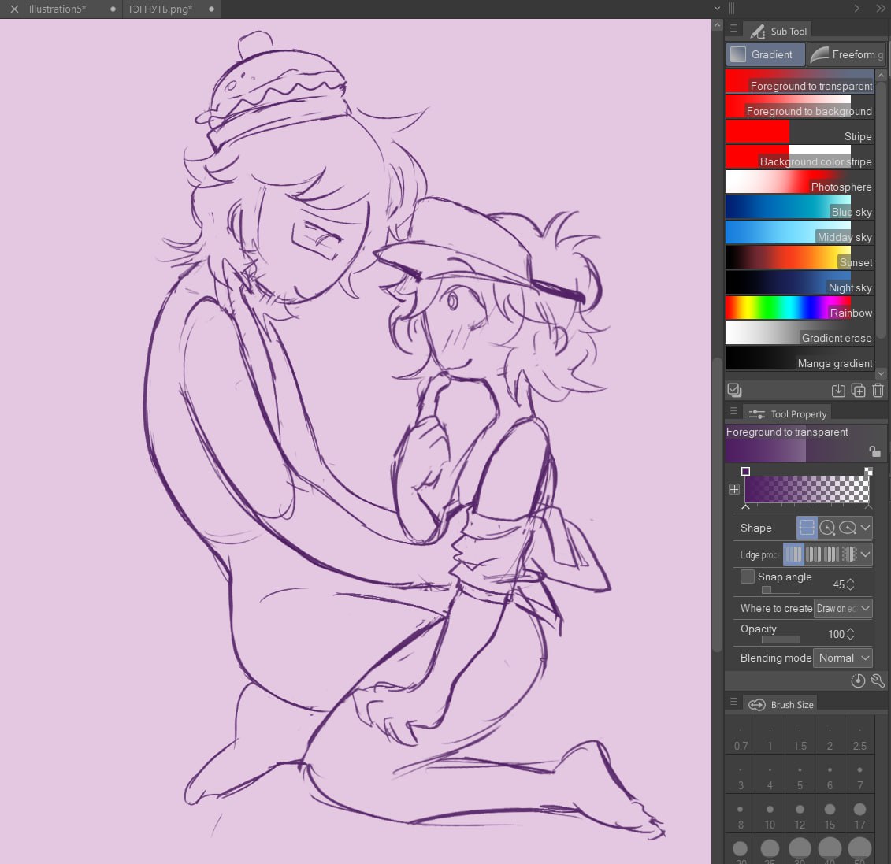891x864 pixels.
Task: Reset tool properties to initial settings
Action: coord(858,680)
